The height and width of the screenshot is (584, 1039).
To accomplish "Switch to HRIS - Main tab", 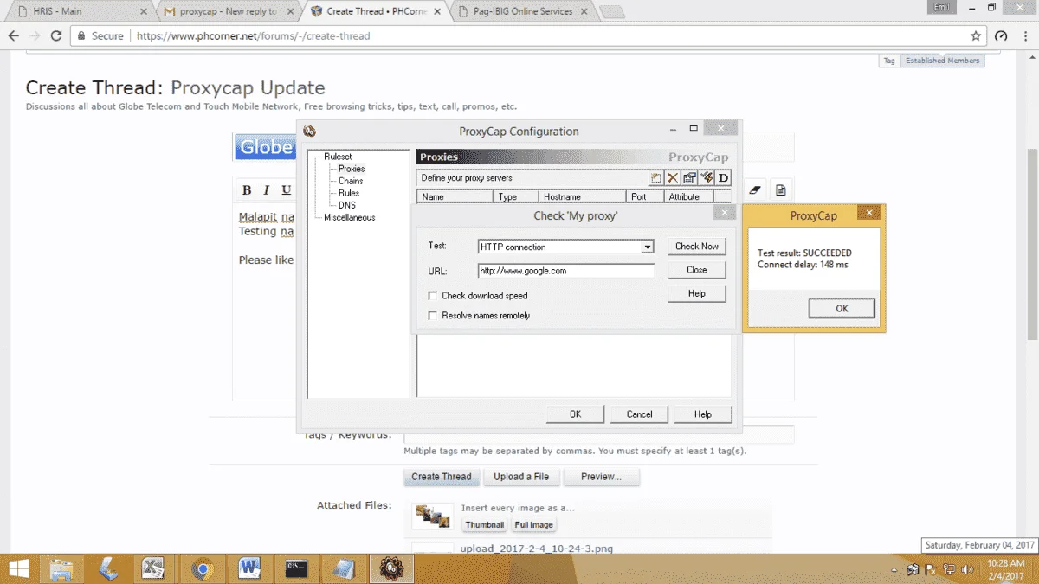I will [80, 11].
